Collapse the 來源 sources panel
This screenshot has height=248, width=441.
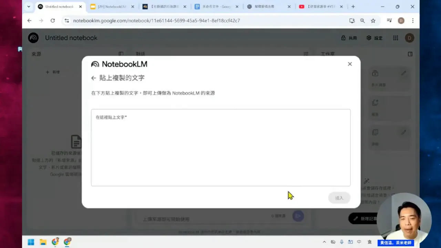coord(121,54)
